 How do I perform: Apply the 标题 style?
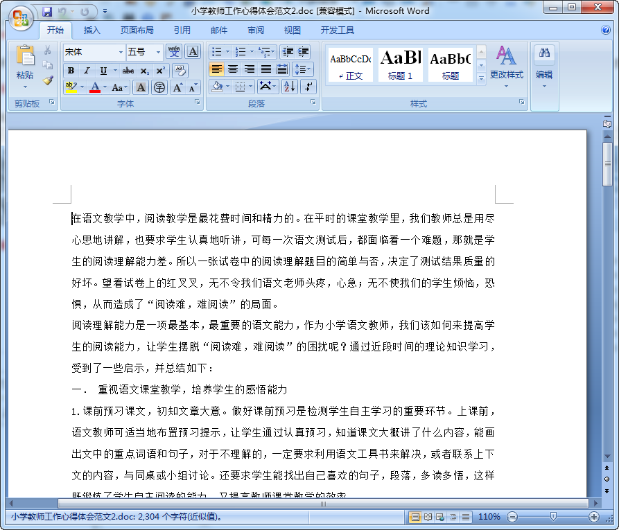tap(451, 65)
